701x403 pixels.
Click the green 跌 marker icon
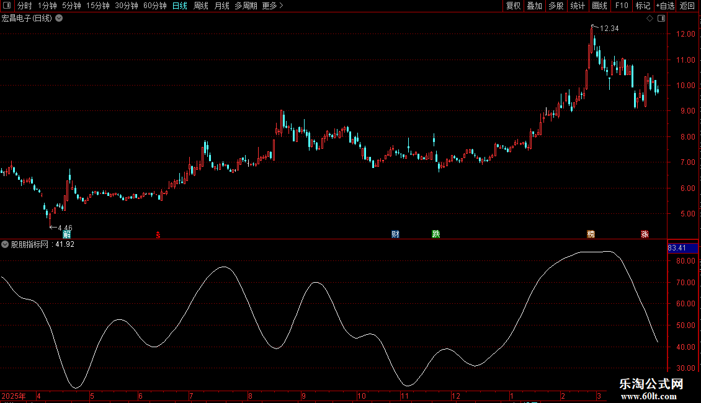pyautogui.click(x=436, y=234)
